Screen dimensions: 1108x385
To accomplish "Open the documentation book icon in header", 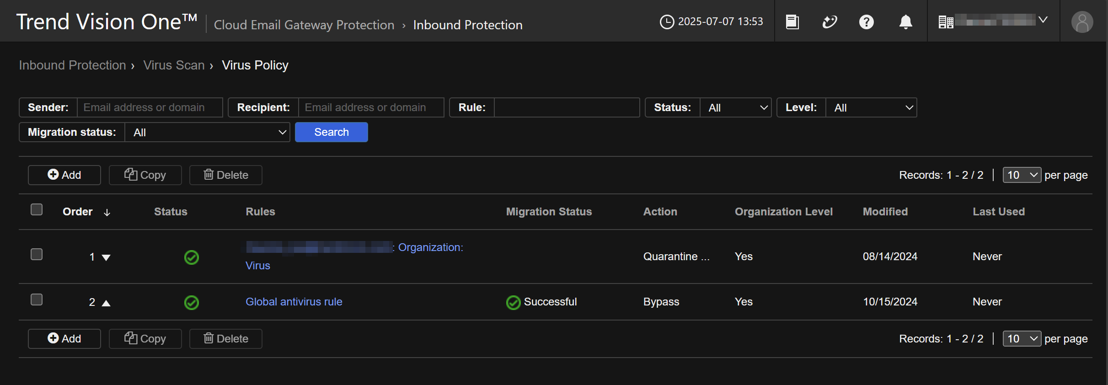I will pos(792,22).
